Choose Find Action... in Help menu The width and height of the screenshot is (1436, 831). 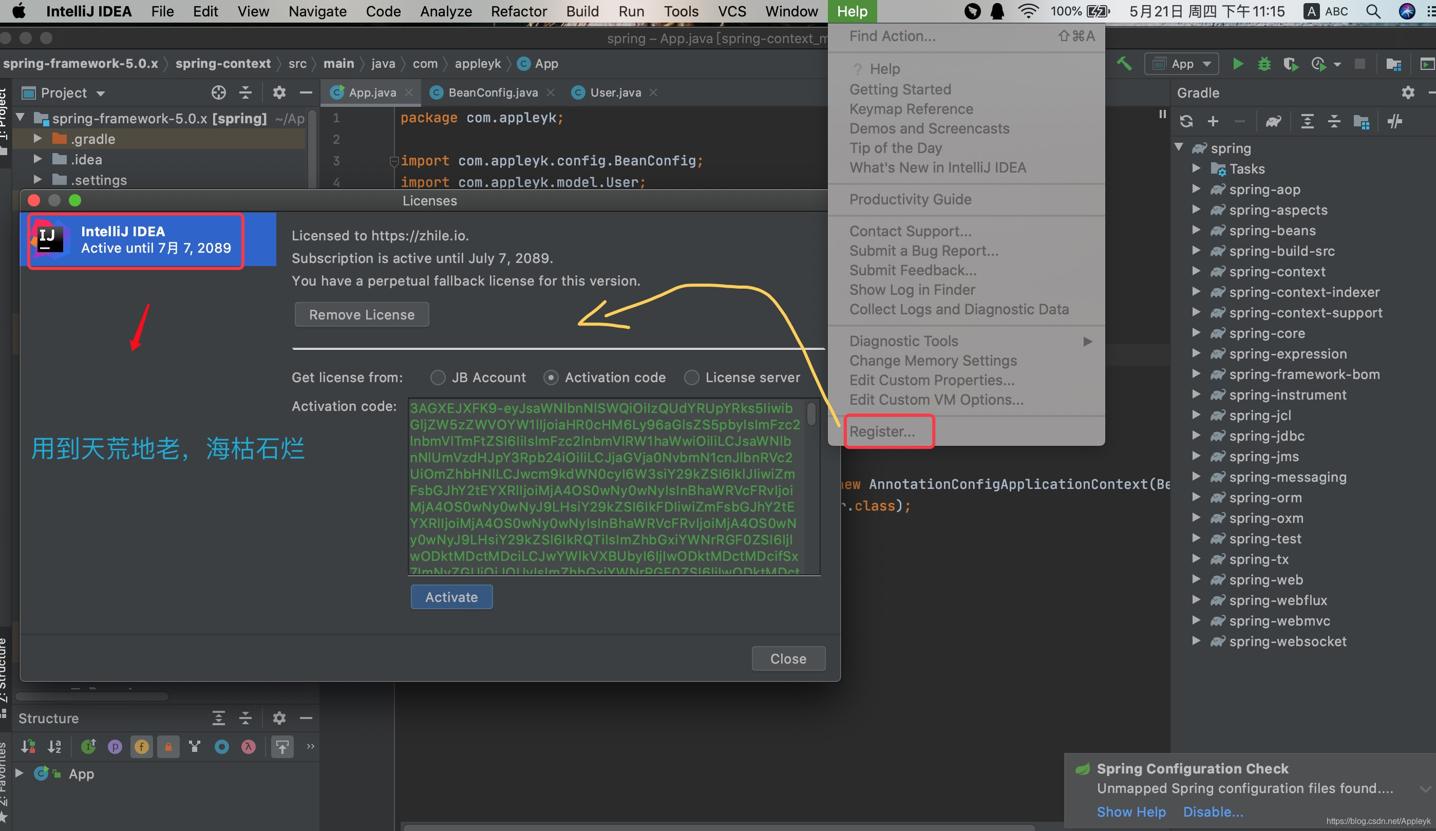[967, 36]
